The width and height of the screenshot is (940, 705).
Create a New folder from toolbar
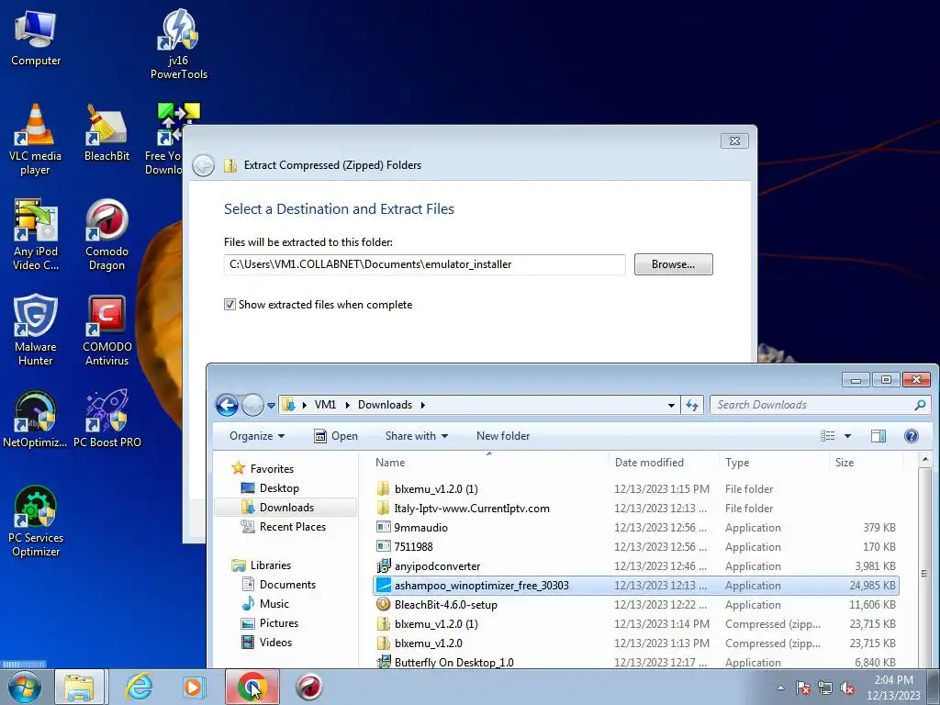pyautogui.click(x=503, y=436)
